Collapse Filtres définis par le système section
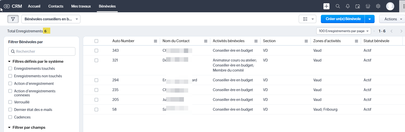The image size is (405, 132). coord(9,61)
